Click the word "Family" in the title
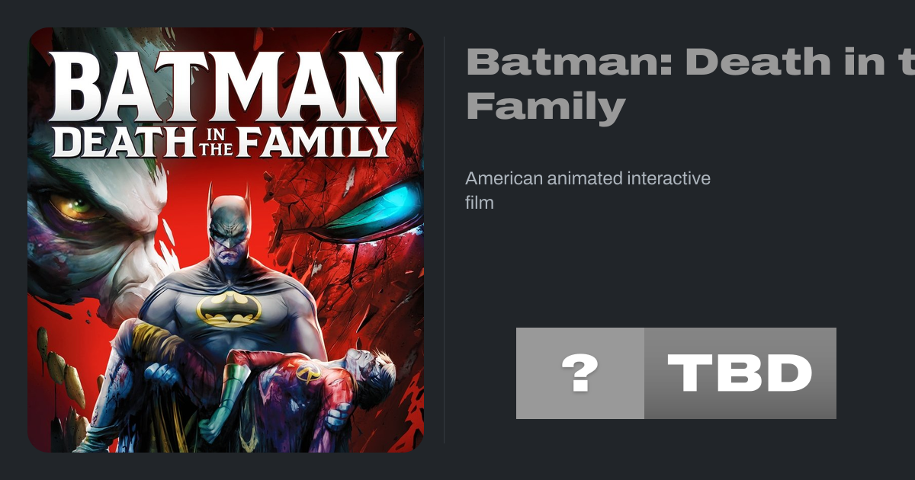Image resolution: width=915 pixels, height=480 pixels. point(545,107)
